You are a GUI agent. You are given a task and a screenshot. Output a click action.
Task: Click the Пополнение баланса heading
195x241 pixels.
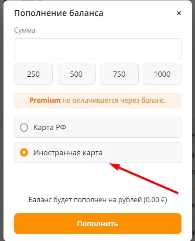coord(58,13)
